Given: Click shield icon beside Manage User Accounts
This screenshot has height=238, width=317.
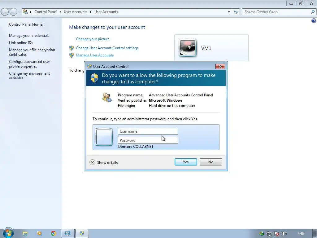Looking at the screenshot, I should click(x=72, y=55).
